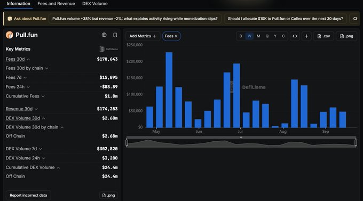Open the Add Metrics menu
The image size is (363, 201).
point(143,36)
